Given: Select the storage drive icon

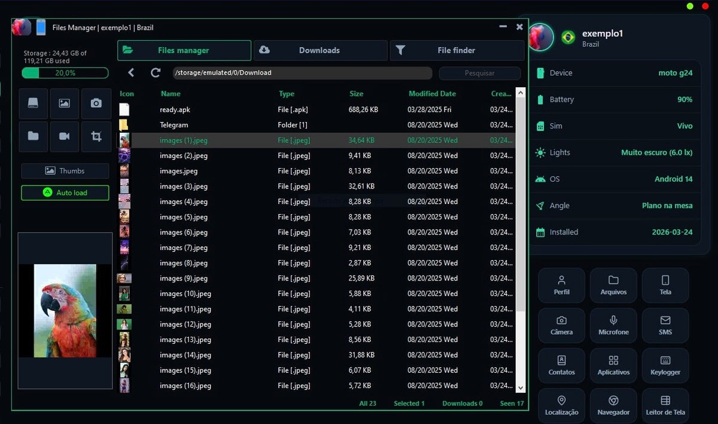Looking at the screenshot, I should point(34,103).
